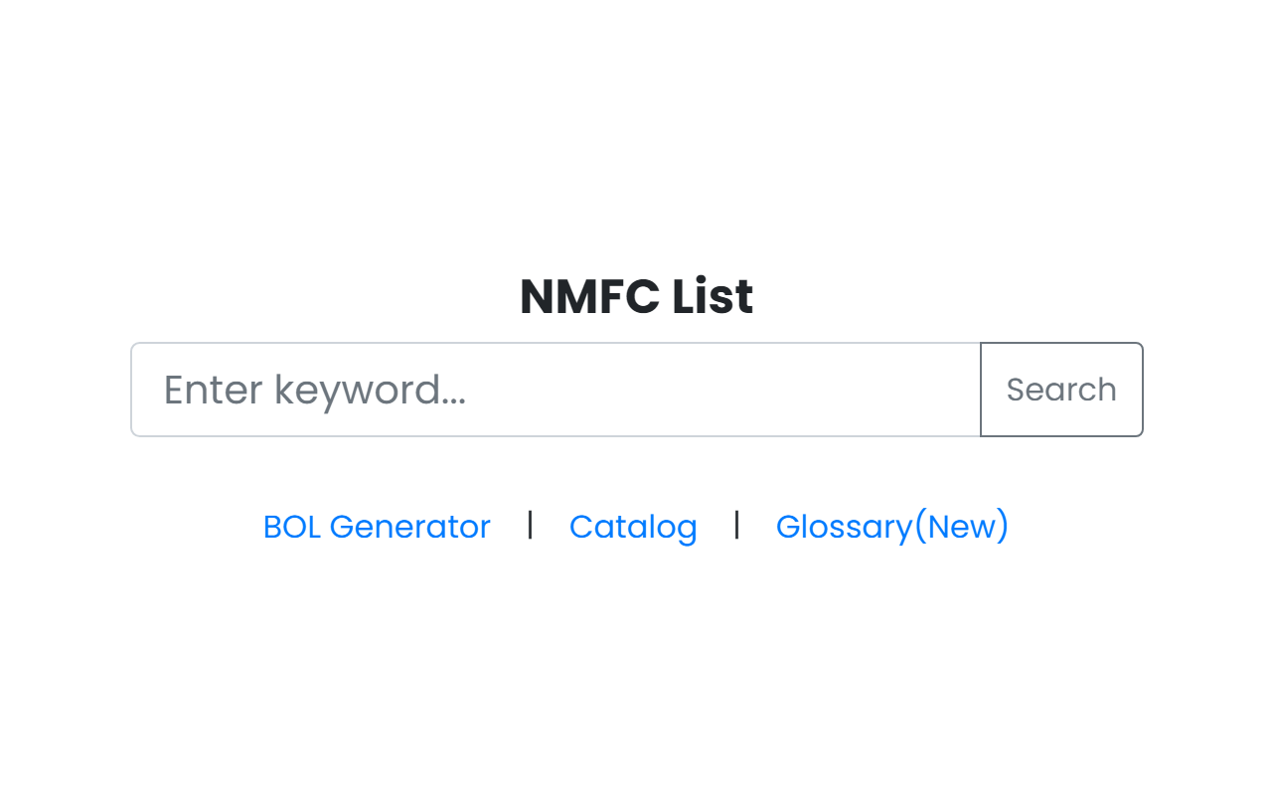Trigger a search with the Search button
1272x795 pixels.
click(1061, 389)
